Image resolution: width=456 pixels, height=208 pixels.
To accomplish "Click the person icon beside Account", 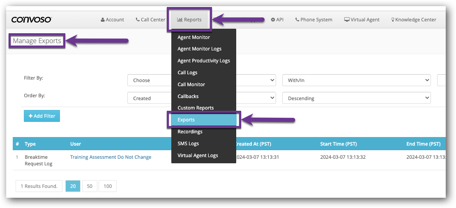I will pos(103,20).
